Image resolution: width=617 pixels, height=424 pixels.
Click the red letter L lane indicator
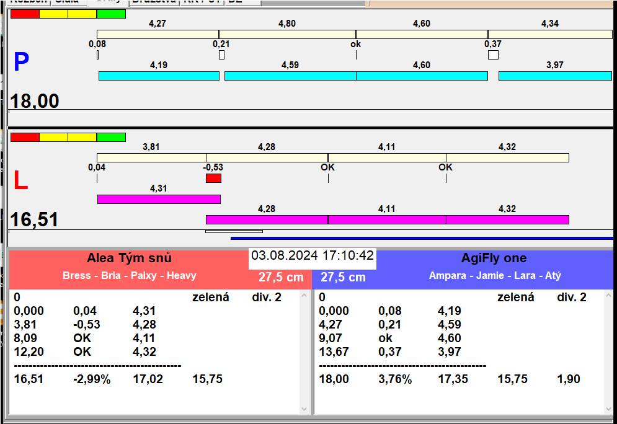pyautogui.click(x=20, y=180)
